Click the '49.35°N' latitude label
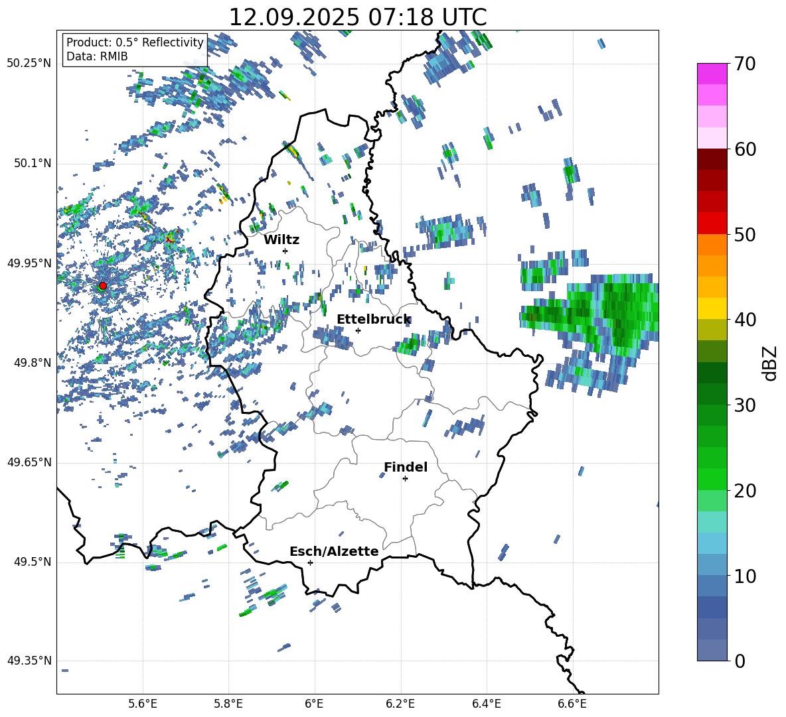This screenshot has width=786, height=717. pos(29,661)
